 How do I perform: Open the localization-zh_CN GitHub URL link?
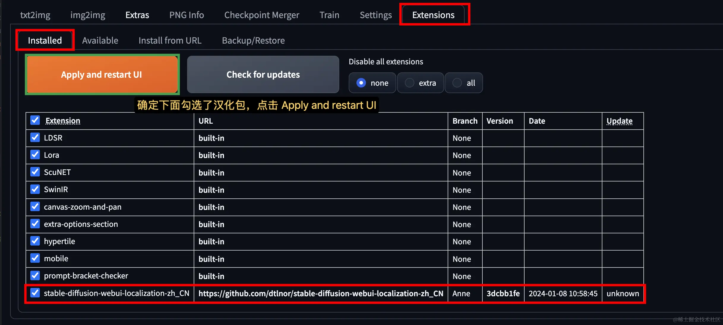tap(321, 293)
